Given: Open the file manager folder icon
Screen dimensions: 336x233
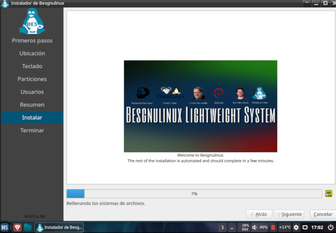Looking at the screenshot, I should click(x=28, y=228).
